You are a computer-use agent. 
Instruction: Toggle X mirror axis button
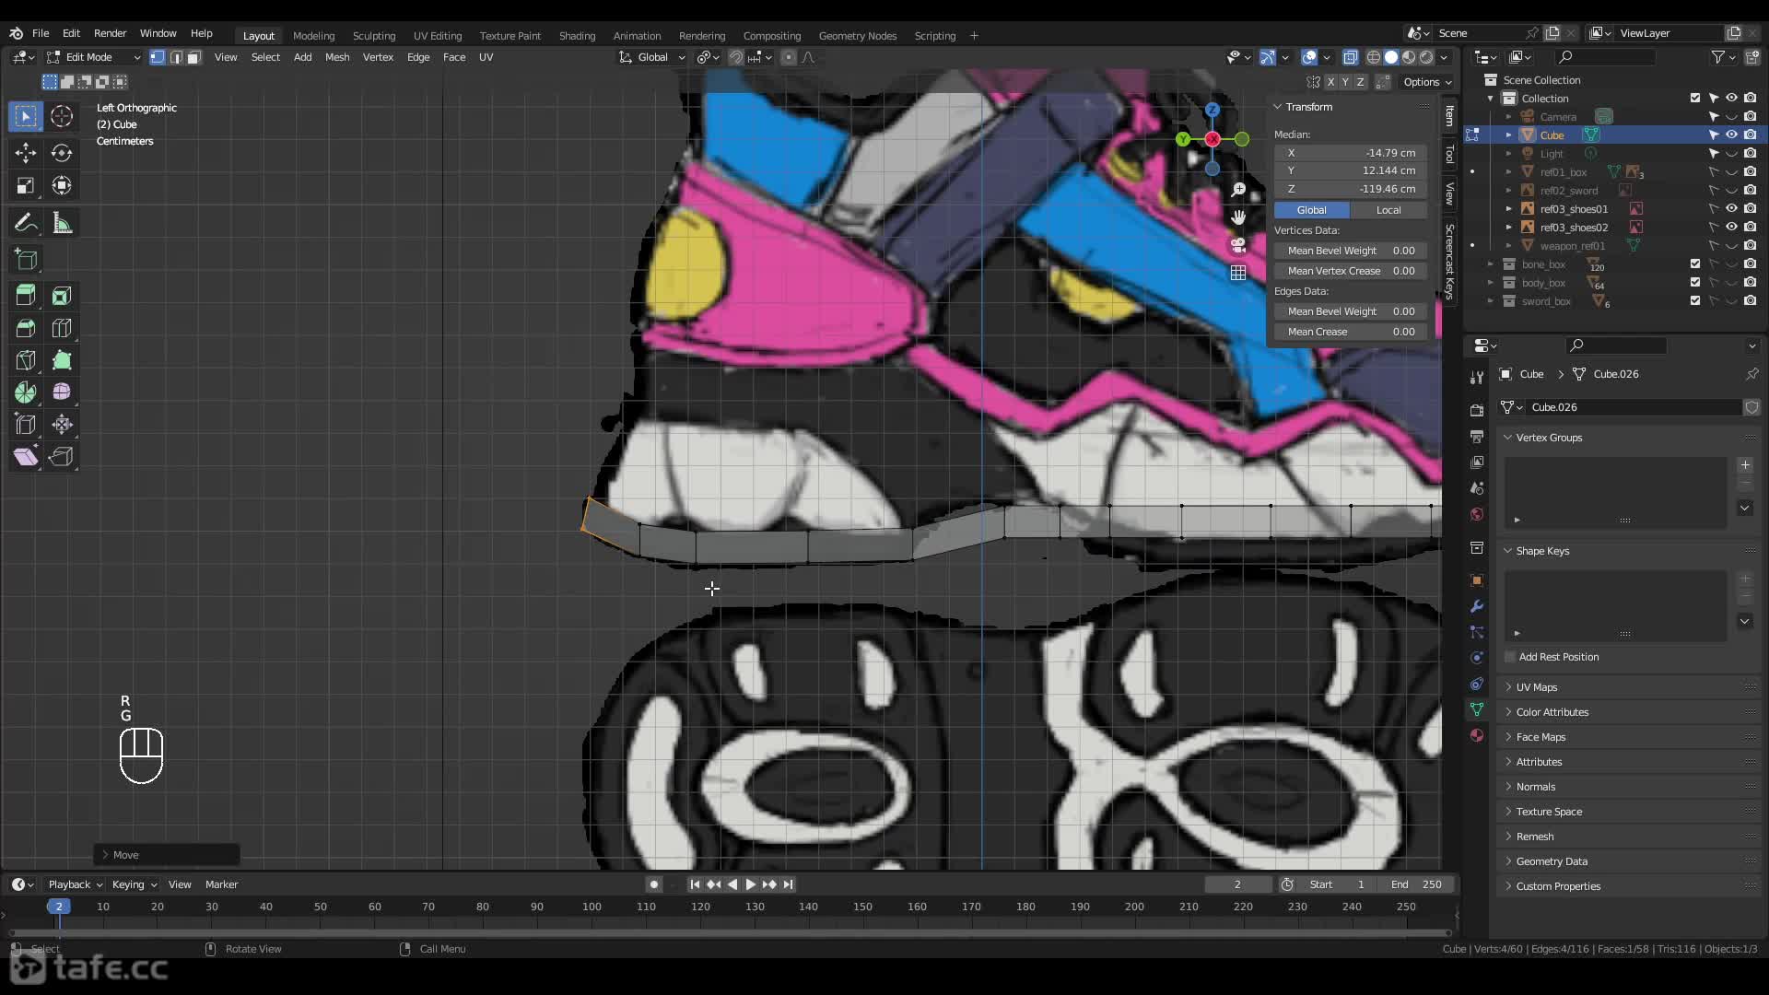tap(1330, 82)
